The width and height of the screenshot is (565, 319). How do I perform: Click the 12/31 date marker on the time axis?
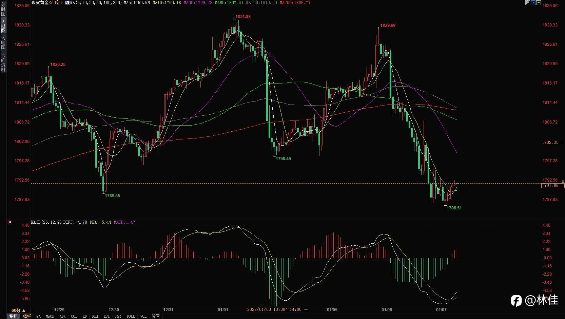(168, 310)
